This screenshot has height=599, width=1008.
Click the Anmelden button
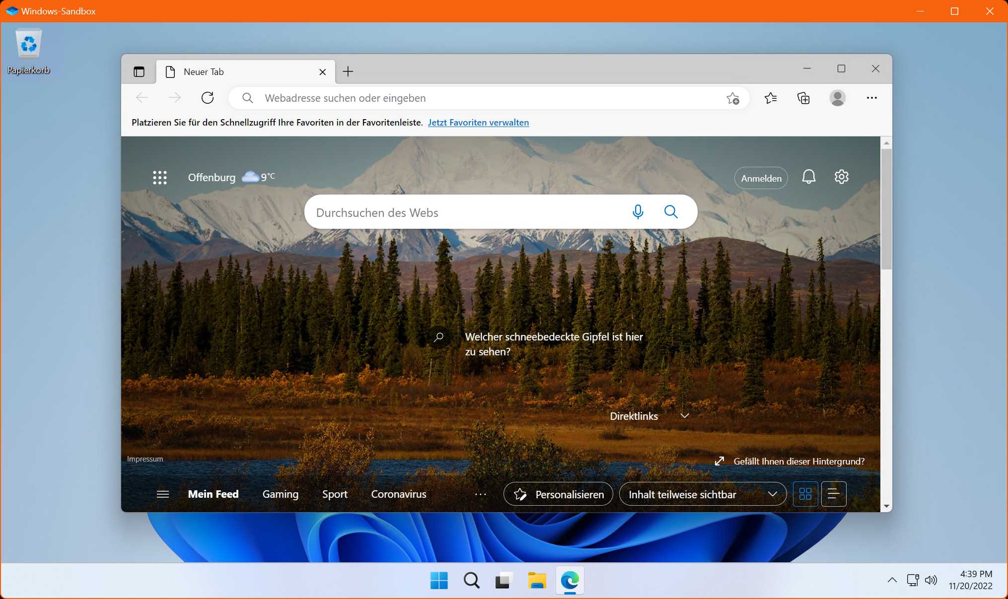click(761, 178)
